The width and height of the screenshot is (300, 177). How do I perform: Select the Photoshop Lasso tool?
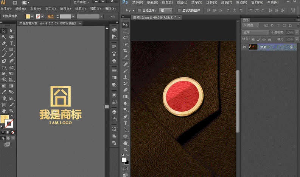coord(125,38)
